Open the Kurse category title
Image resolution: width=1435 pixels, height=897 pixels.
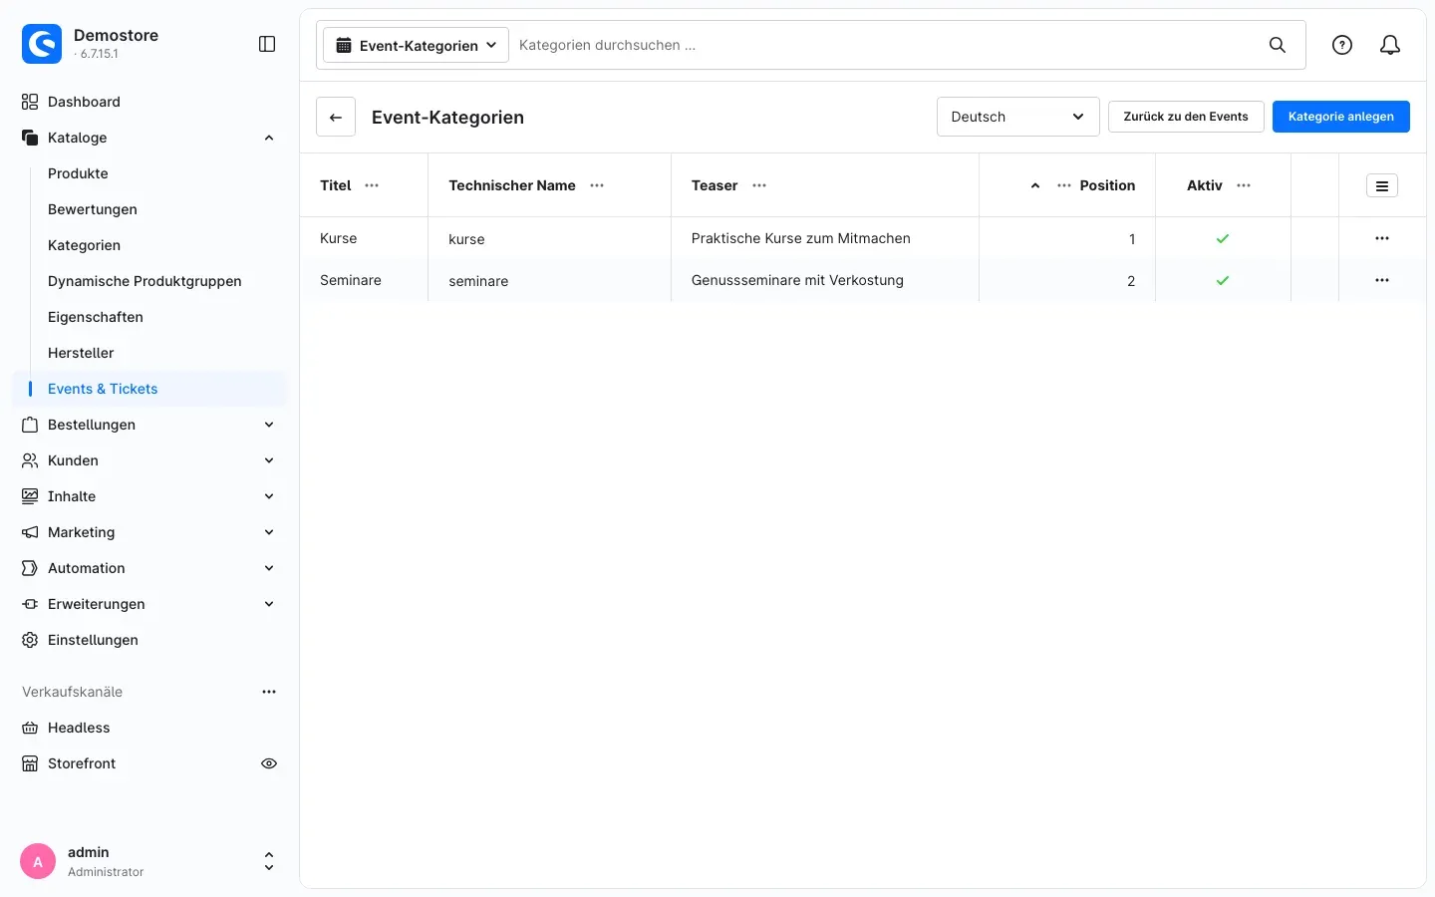coord(339,238)
